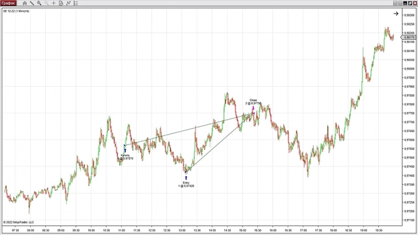This screenshot has width=418, height=235.
Task: Click the © 2022 NinjaTrader, LLC text
Action: 19,222
